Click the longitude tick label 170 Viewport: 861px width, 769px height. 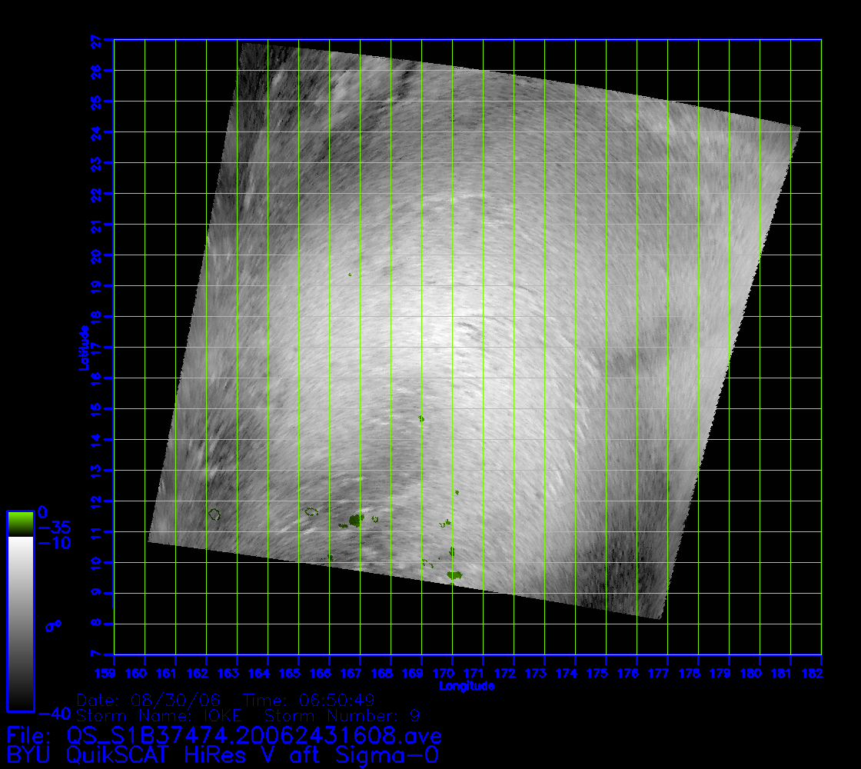pyautogui.click(x=452, y=674)
